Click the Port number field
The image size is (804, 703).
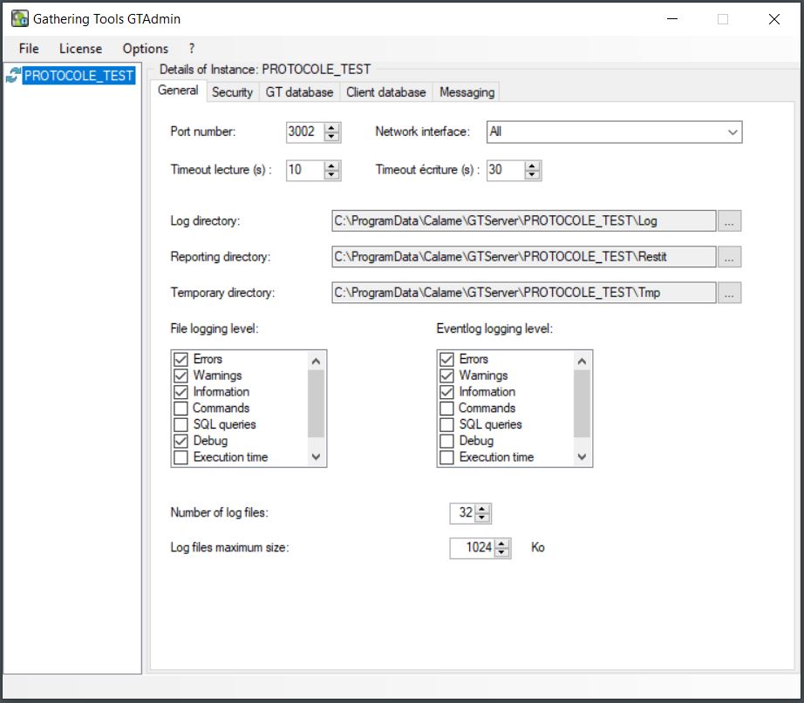[305, 132]
